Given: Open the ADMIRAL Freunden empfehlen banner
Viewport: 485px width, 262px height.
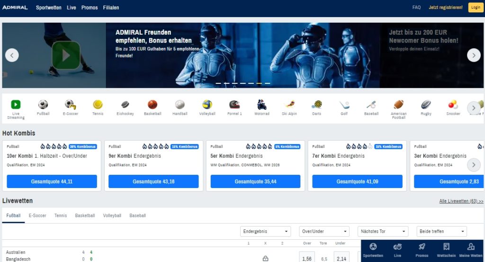Looking at the screenshot, I should (x=243, y=55).
